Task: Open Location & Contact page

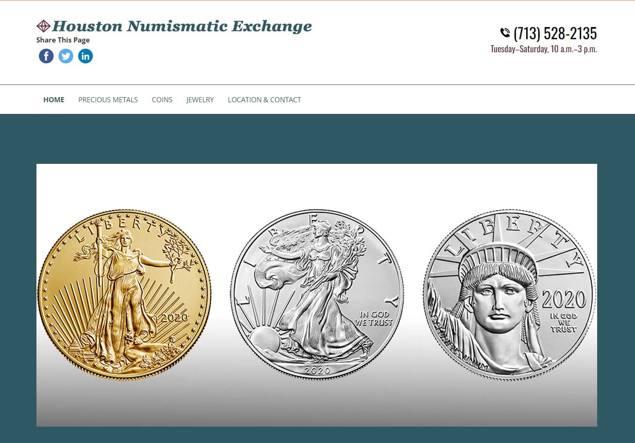Action: point(264,99)
